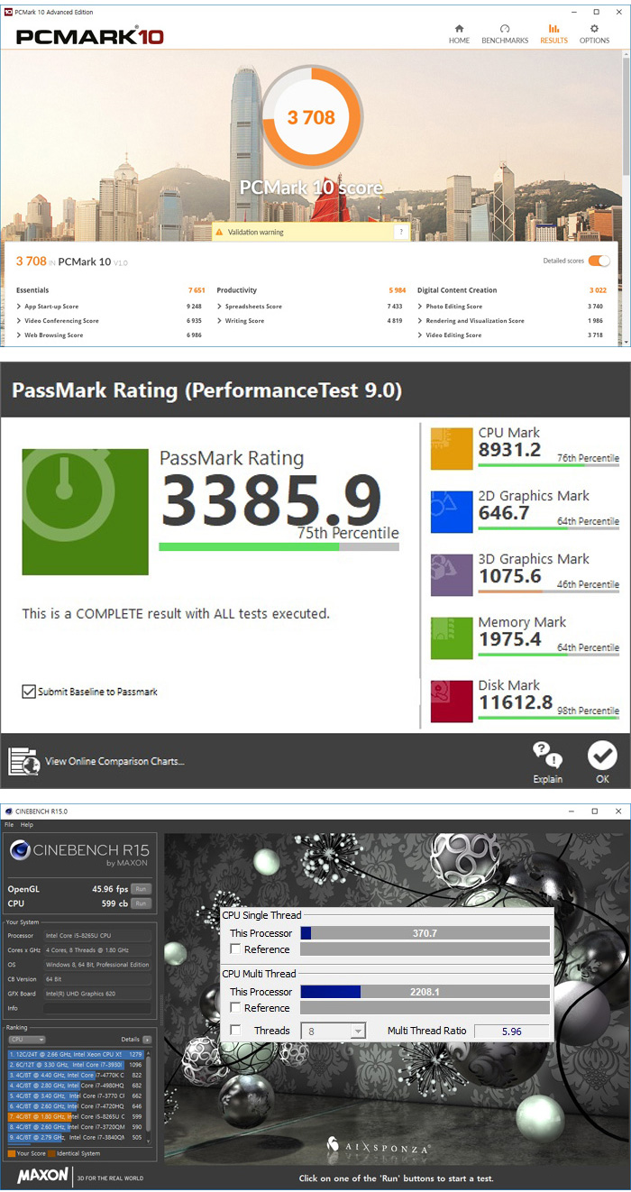
Task: Uncheck Submit Baseline to Passmark
Action: (x=29, y=692)
